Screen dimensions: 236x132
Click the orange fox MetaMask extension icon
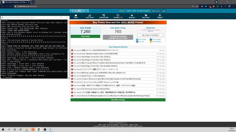tap(214, 7)
